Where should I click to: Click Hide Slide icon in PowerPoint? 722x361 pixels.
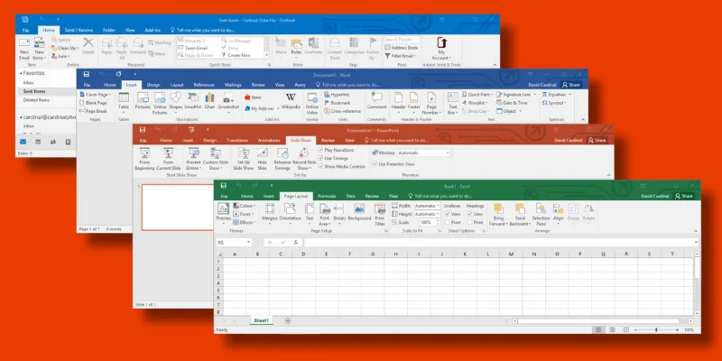(x=262, y=153)
